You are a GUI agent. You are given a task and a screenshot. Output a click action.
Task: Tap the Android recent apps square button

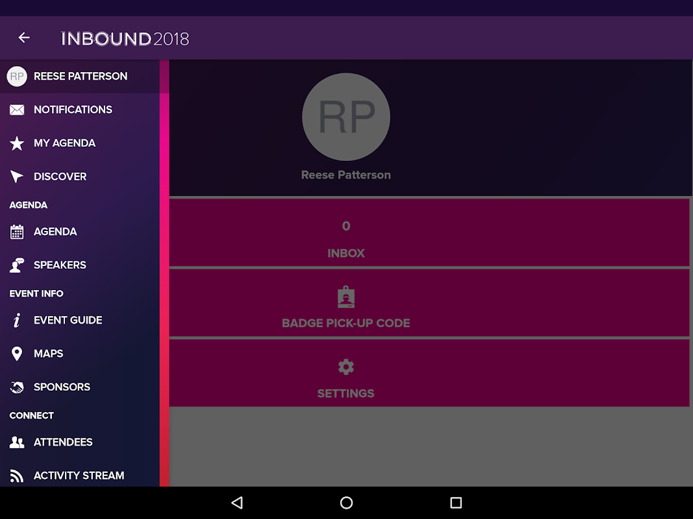[x=456, y=503]
